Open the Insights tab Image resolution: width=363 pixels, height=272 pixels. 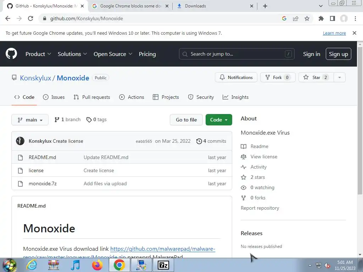(x=235, y=97)
